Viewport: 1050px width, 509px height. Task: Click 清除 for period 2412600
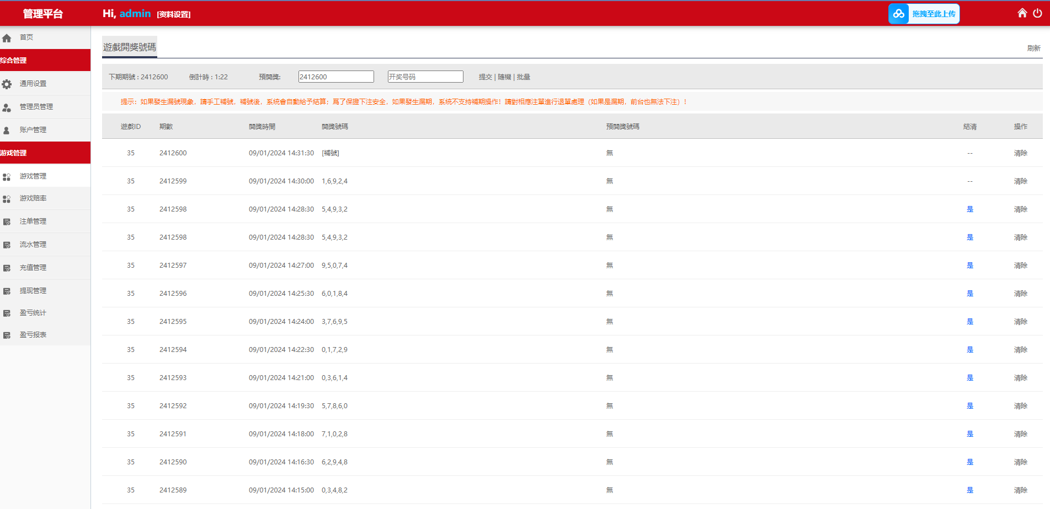(x=1020, y=153)
